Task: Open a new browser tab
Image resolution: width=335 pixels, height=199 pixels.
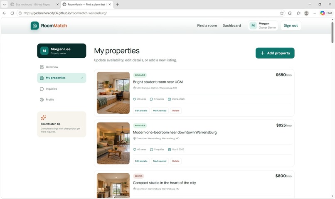Action: point(117,4)
